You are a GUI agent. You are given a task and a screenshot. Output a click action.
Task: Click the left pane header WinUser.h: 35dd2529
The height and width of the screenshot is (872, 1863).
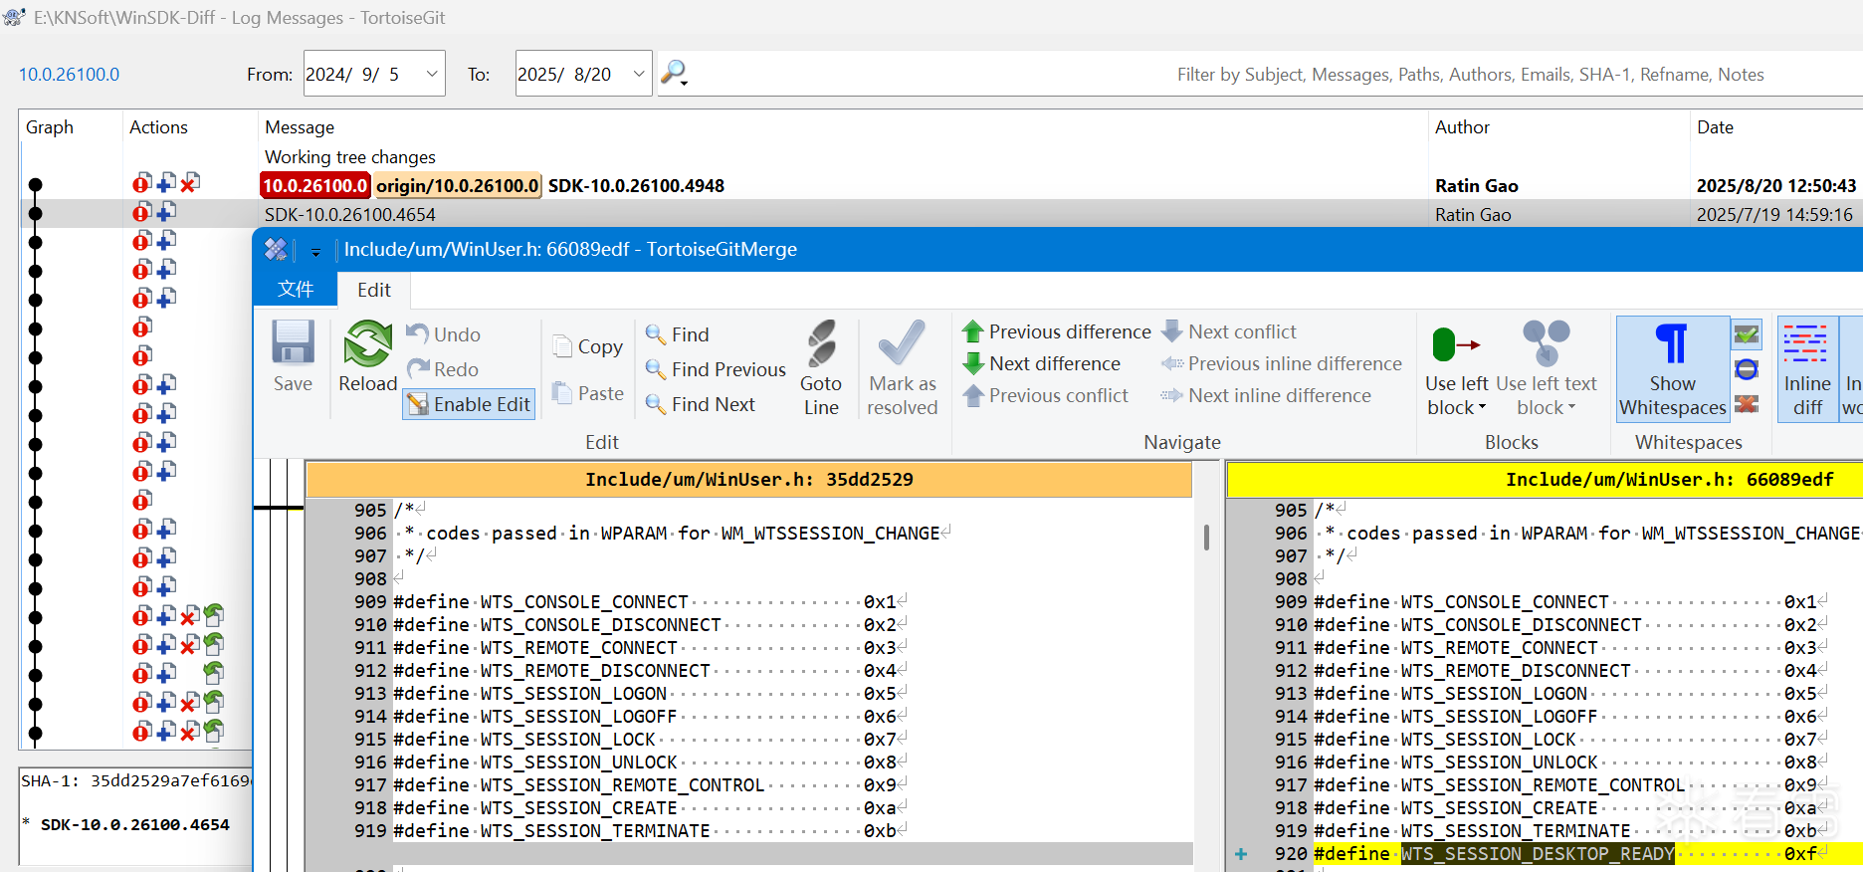click(x=748, y=480)
